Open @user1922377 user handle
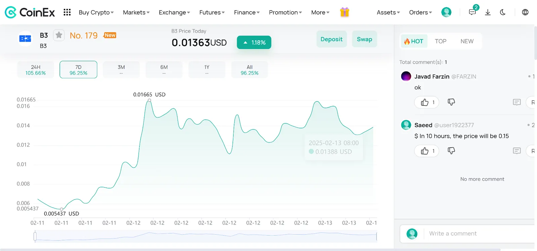The image size is (537, 251). tap(454, 125)
